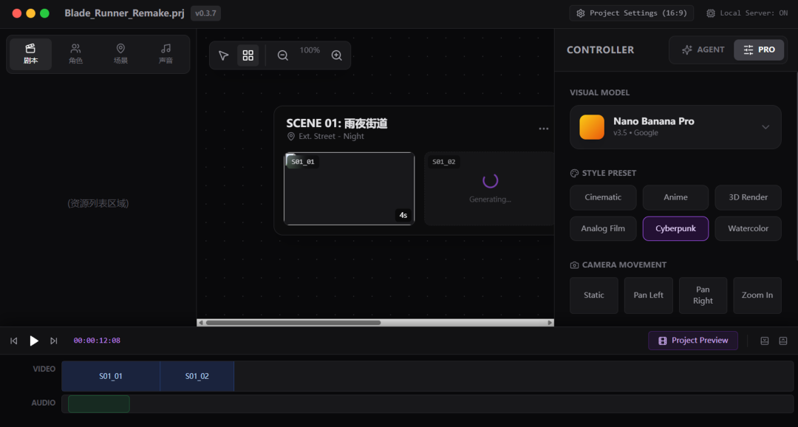Switch to grid view tool
Viewport: 798px width, 427px height.
(x=248, y=55)
